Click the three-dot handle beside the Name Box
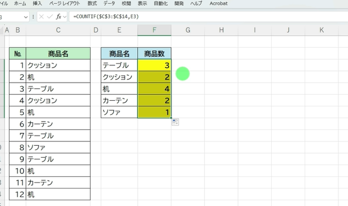 pos(33,17)
